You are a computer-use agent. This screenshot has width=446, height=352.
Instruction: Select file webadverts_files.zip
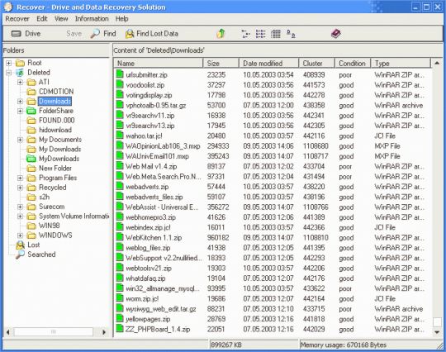(154, 197)
